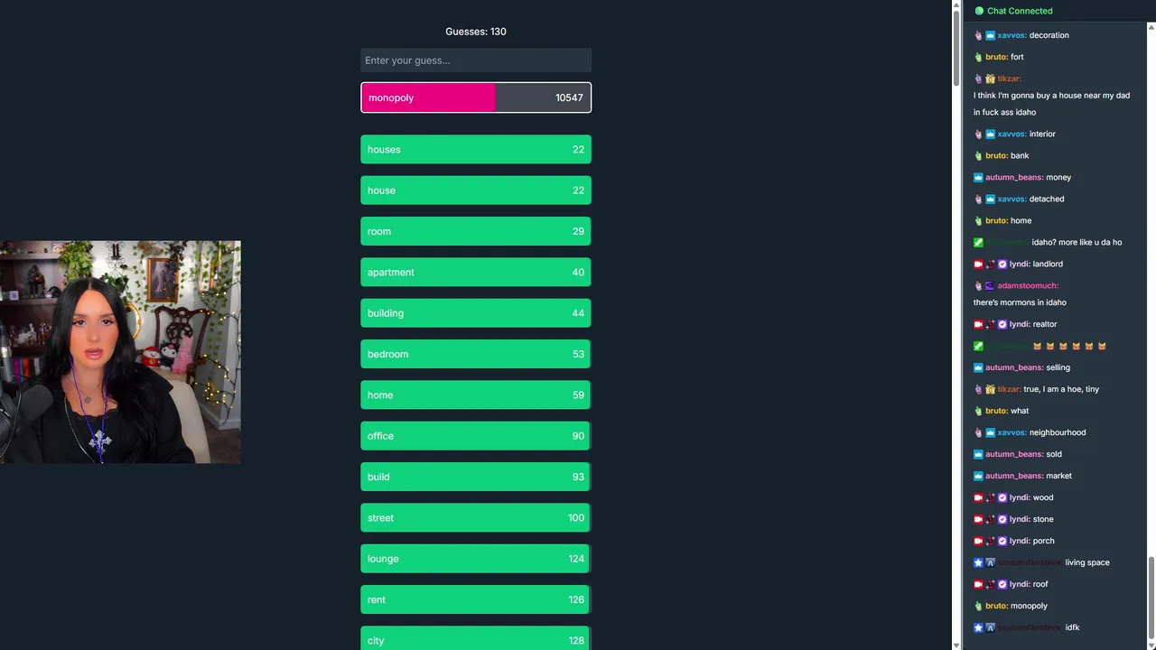Click the green Chat Connected status dot
Image resolution: width=1156 pixels, height=650 pixels.
coord(979,11)
